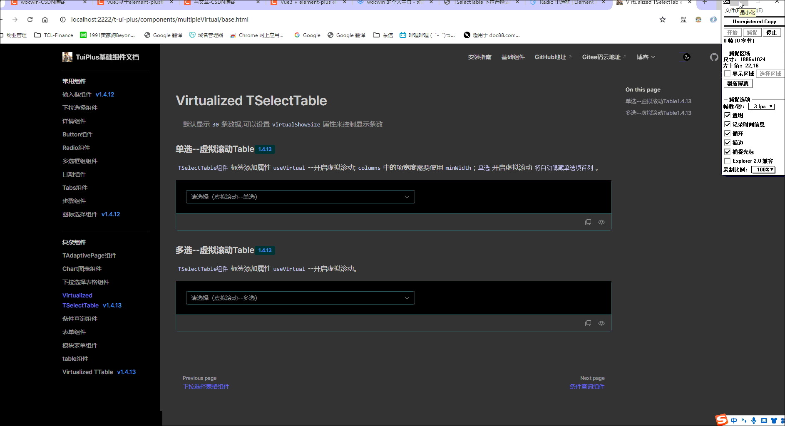785x426 pixels.
Task: Open Sogou virtual keyboard icon
Action: click(x=764, y=420)
